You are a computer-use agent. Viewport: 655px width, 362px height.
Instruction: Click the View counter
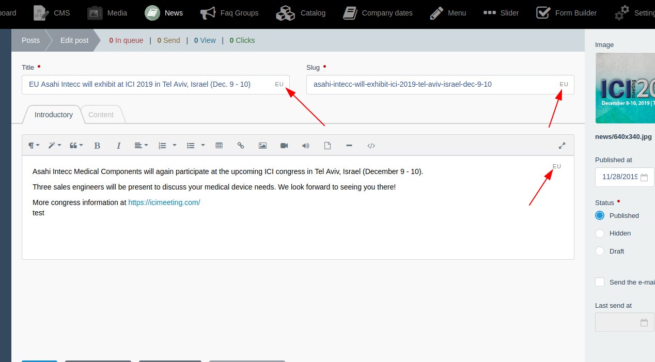click(x=205, y=40)
